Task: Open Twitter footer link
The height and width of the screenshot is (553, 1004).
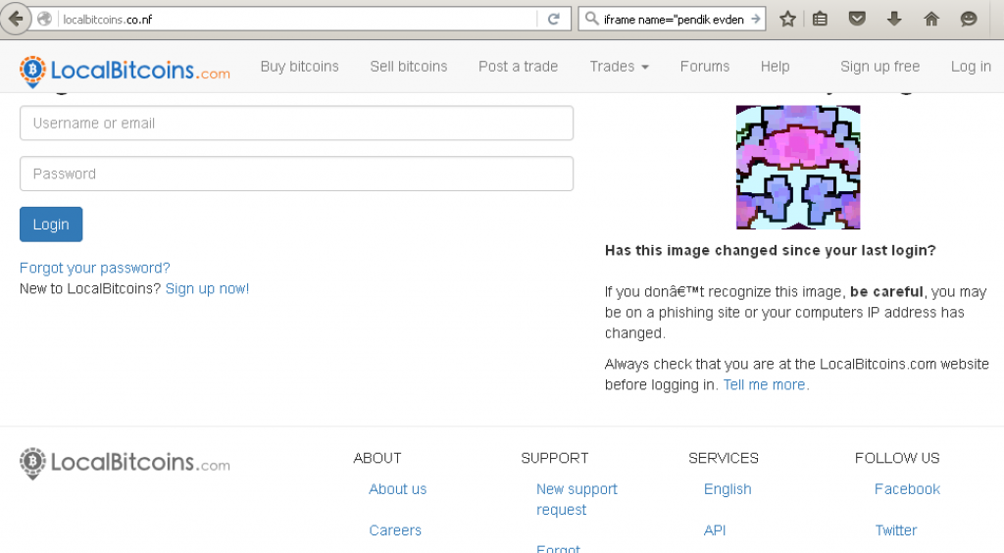Action: pyautogui.click(x=896, y=529)
